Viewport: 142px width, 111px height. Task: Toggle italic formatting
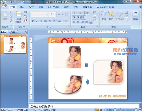coord(37,21)
